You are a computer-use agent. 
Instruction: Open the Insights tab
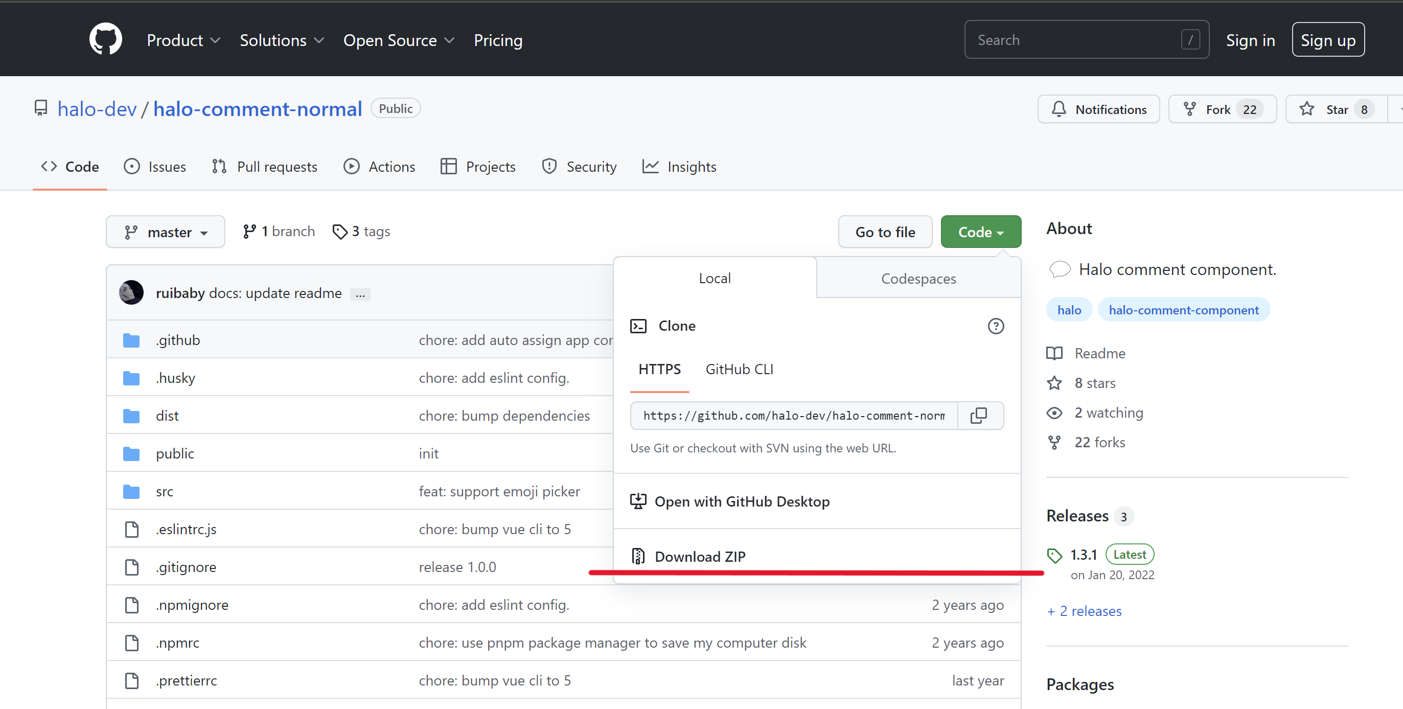point(679,167)
